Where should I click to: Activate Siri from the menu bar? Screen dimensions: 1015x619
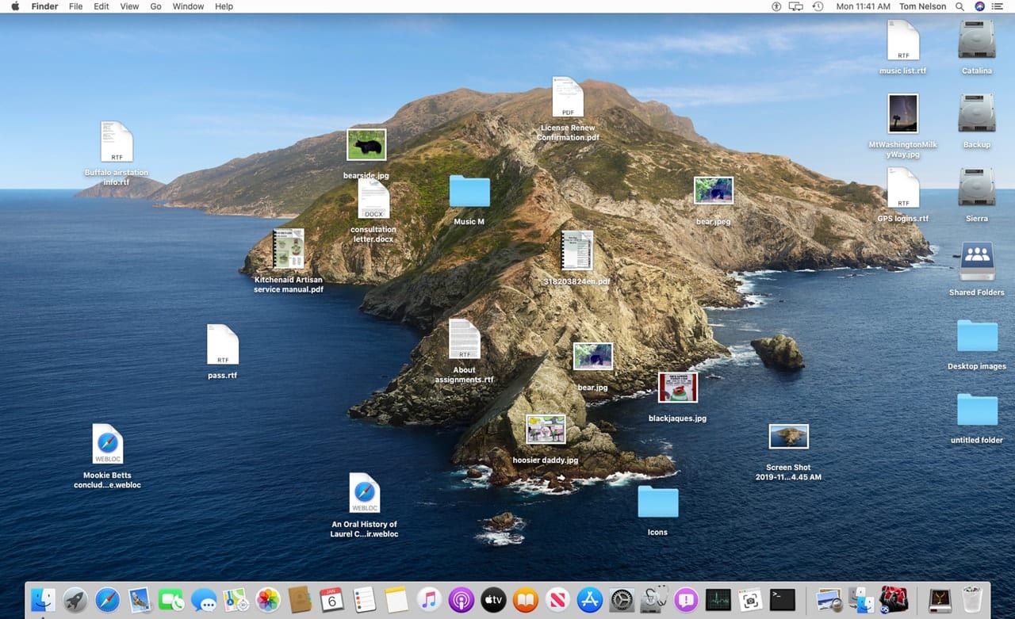(x=979, y=6)
